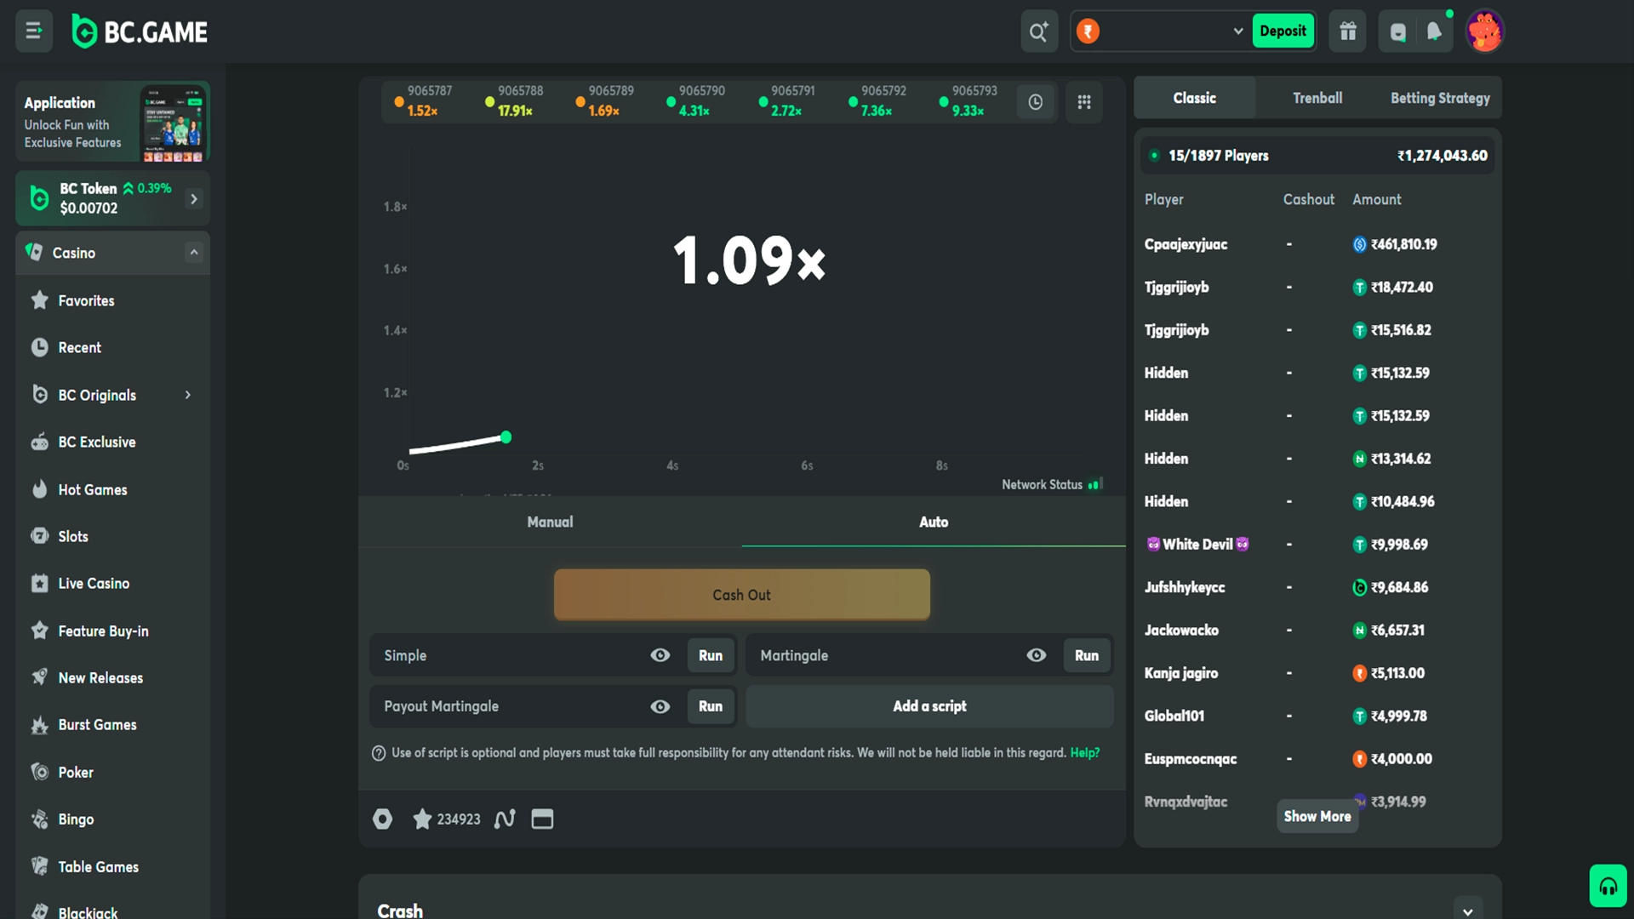This screenshot has width=1634, height=919.
Task: Favorite the game via the star counter
Action: (423, 819)
